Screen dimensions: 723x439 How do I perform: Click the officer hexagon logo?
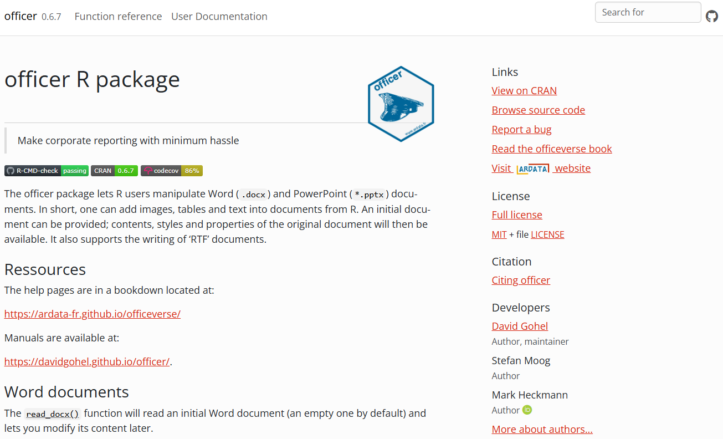(x=401, y=104)
